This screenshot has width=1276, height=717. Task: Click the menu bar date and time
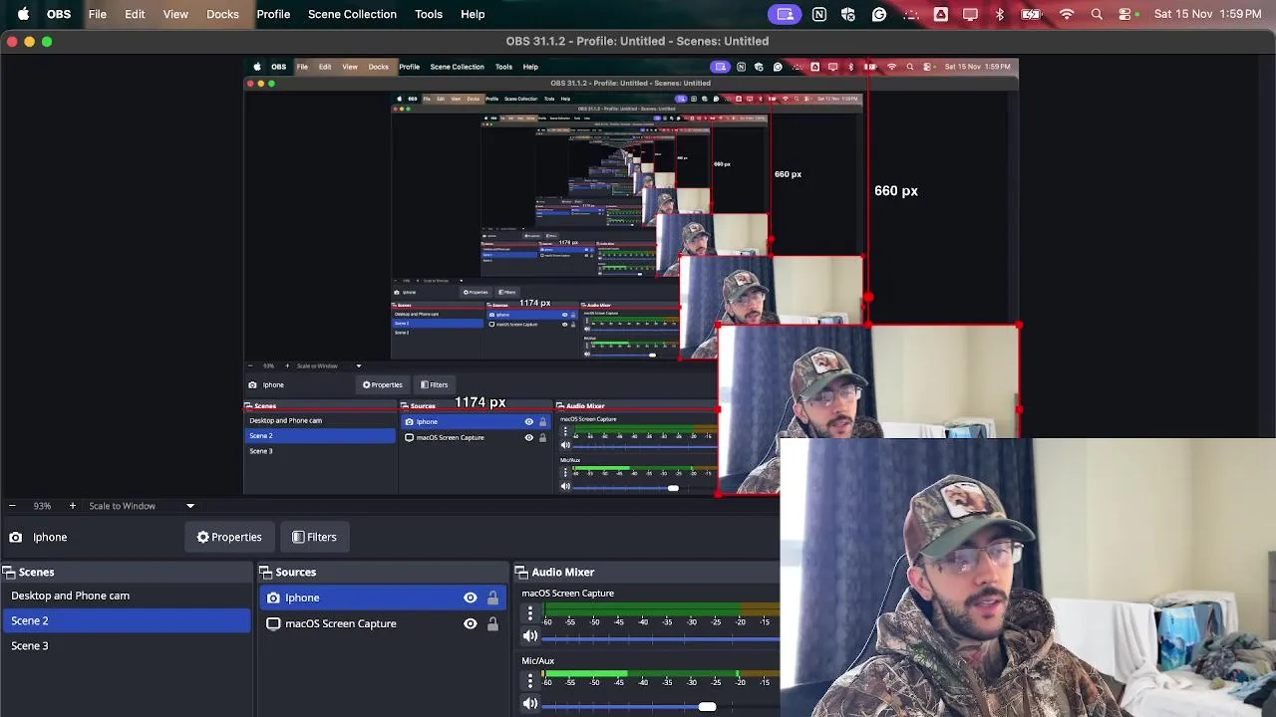tap(1207, 14)
